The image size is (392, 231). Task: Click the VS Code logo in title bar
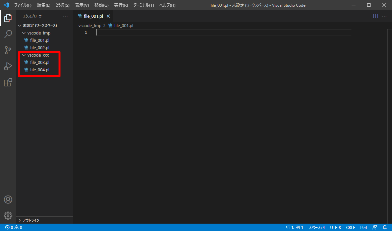coord(6,5)
